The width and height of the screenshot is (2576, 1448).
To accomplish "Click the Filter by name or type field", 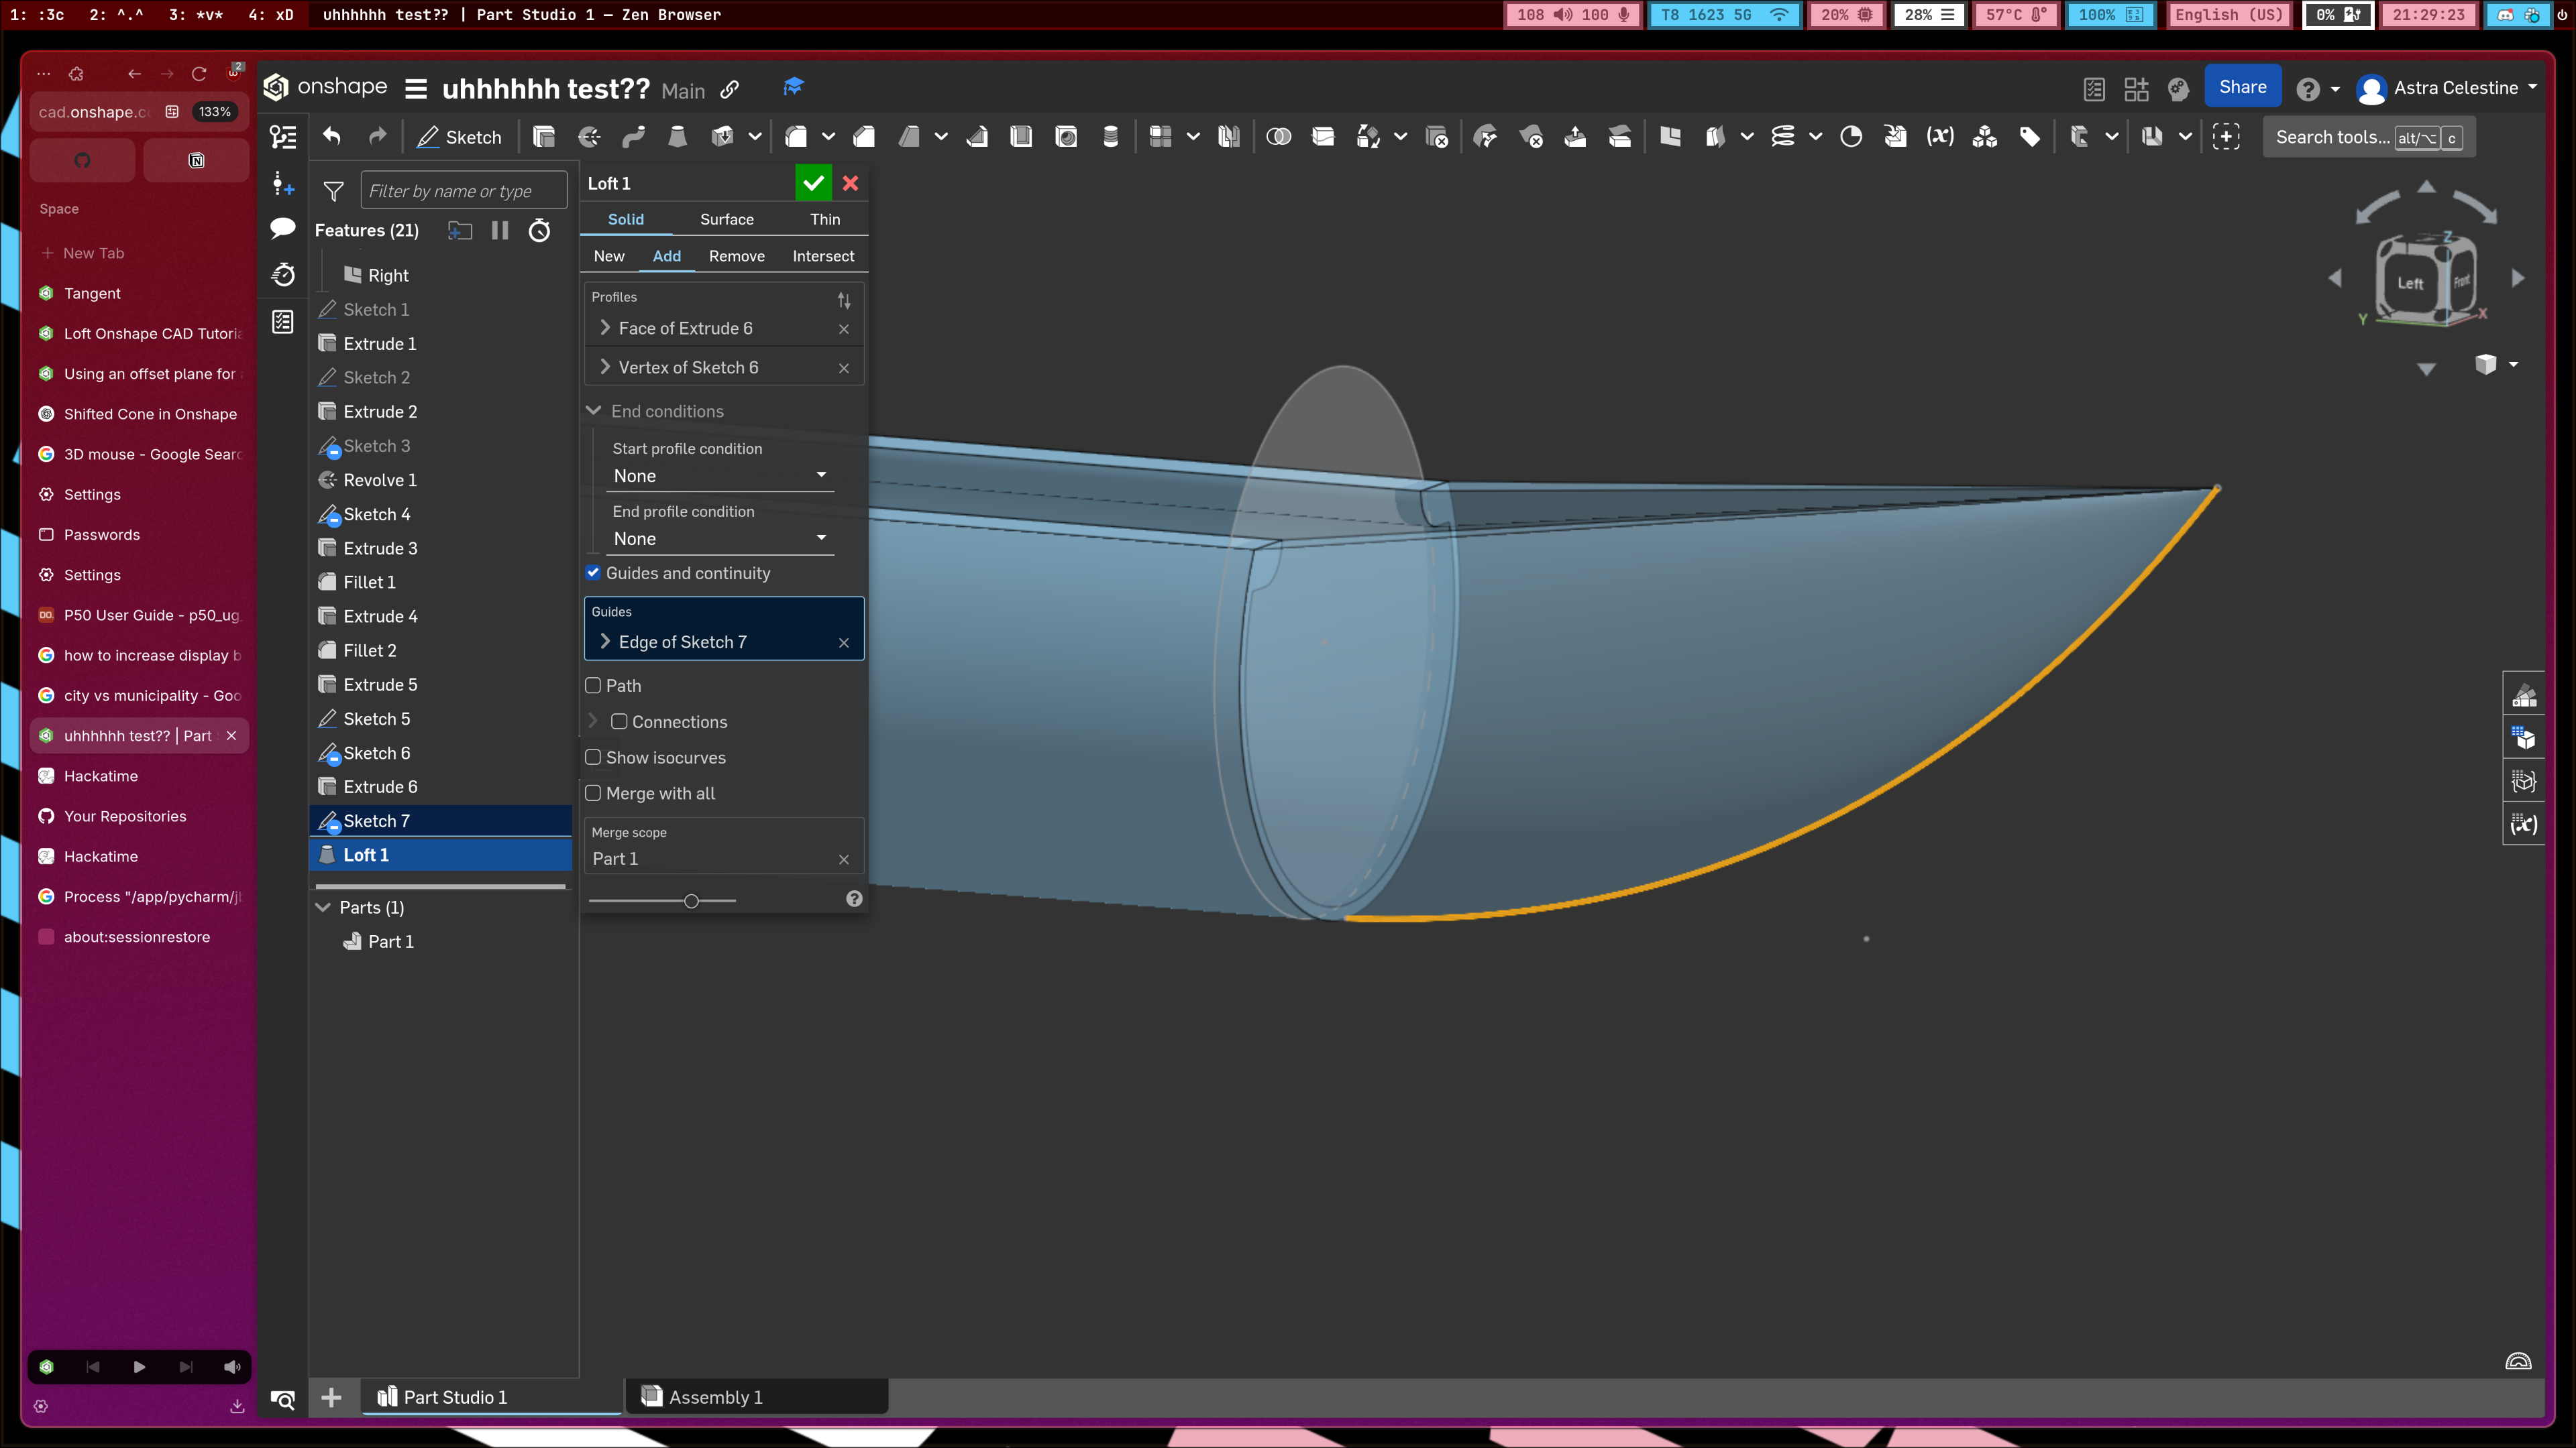I will coord(462,191).
